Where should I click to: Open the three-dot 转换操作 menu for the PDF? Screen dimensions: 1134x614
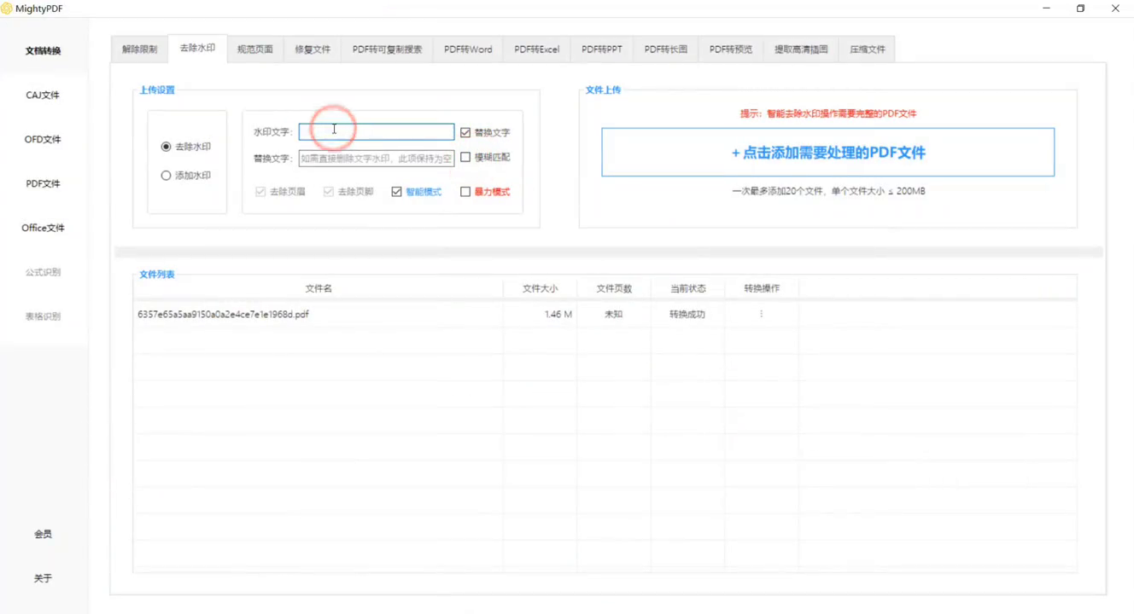[761, 315]
